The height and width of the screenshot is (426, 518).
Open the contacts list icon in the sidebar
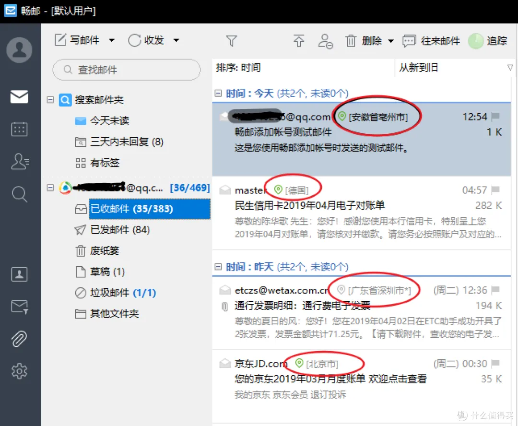pos(20,161)
